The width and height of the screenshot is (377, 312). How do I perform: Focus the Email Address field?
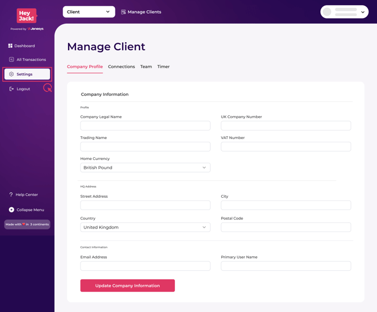click(145, 266)
